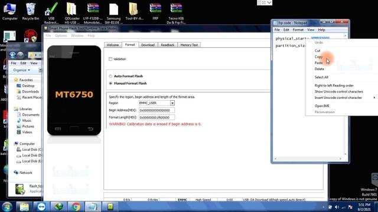Open the Organize dropdown in Explorer
378x212 pixels.
22,70
